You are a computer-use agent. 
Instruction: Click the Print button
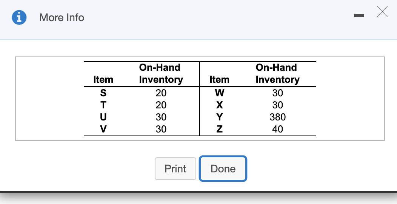coord(175,169)
